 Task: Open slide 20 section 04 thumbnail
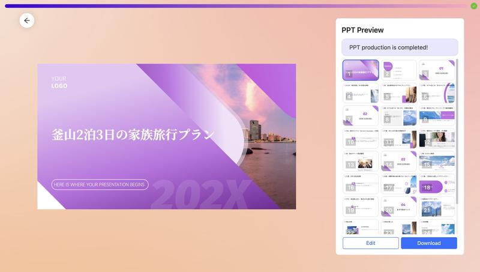pyautogui.click(x=399, y=207)
